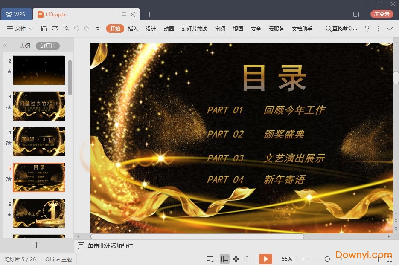399x265 pixels.
Task: Open reading view icon in status bar
Action: pos(247,259)
